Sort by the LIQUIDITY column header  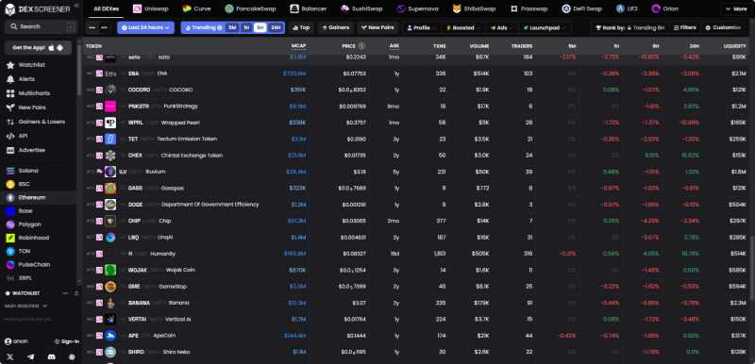pyautogui.click(x=735, y=46)
